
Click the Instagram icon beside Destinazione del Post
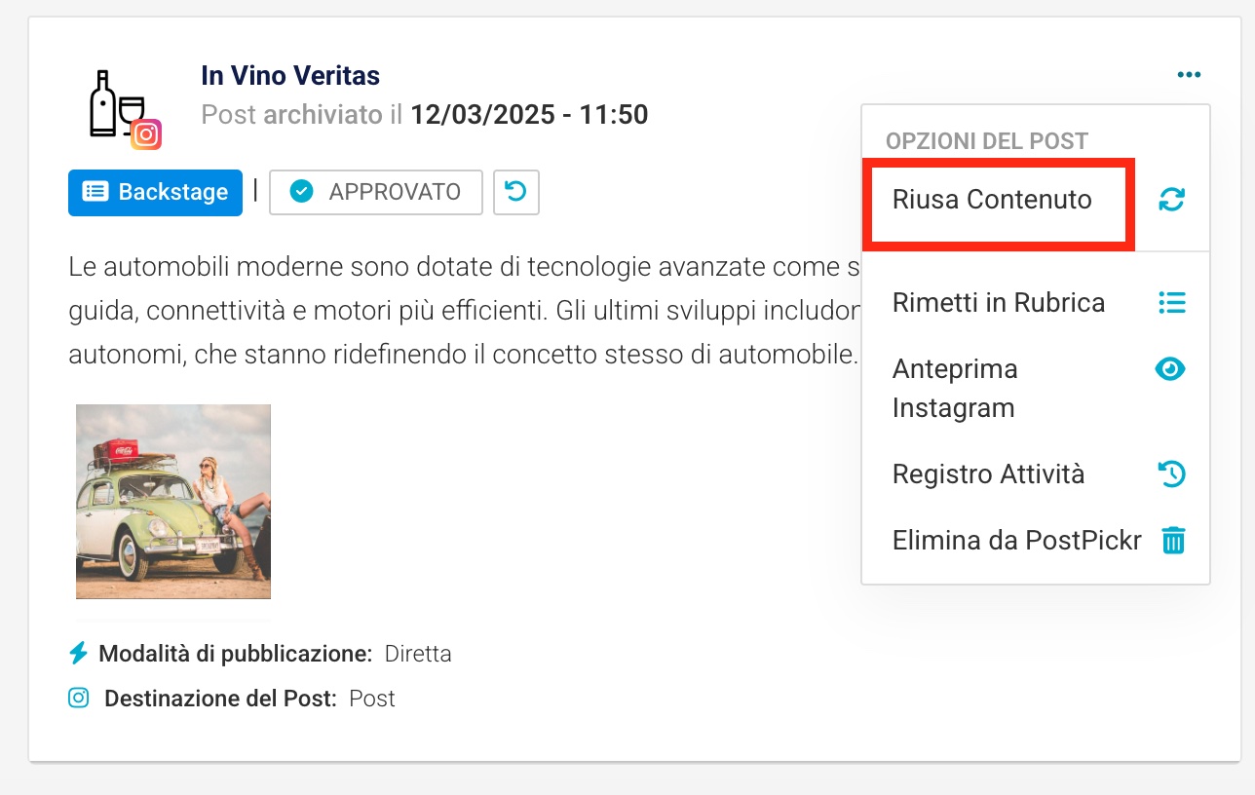click(79, 698)
